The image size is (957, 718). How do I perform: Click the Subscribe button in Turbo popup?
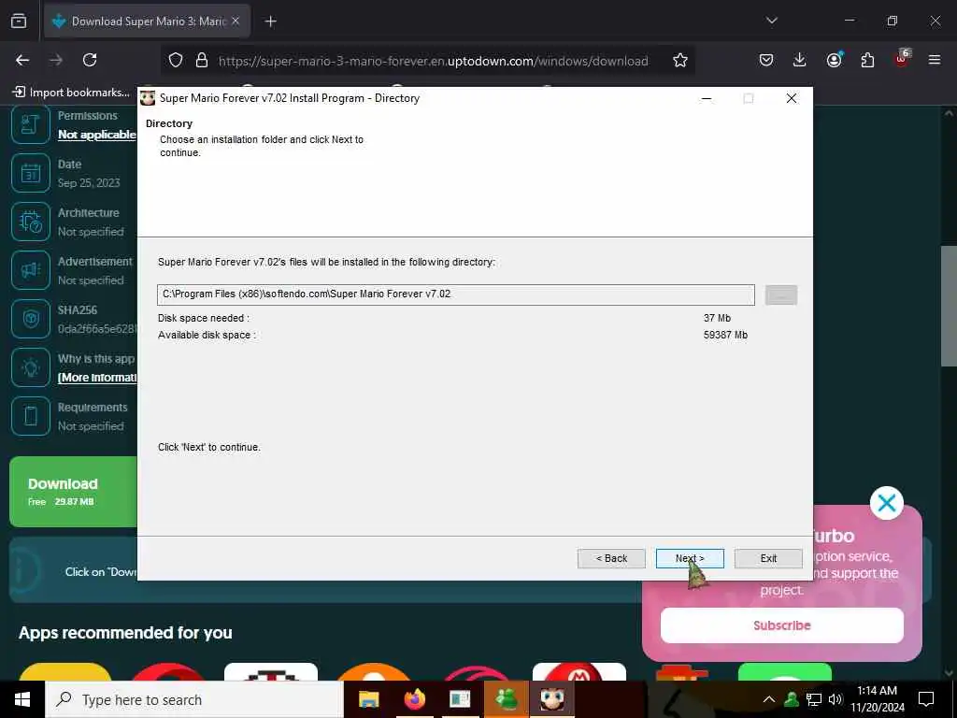(781, 625)
